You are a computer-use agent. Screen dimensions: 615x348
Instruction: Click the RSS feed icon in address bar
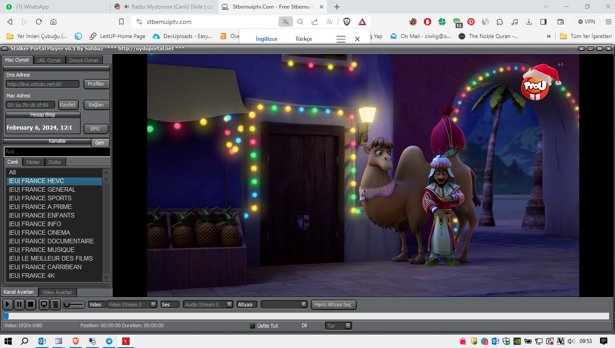tap(329, 22)
